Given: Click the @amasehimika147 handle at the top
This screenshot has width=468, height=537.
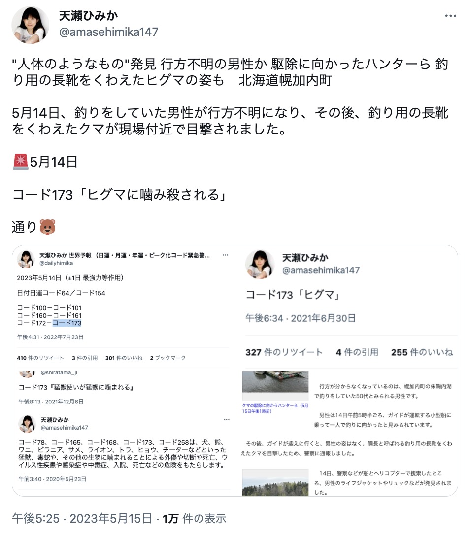Looking at the screenshot, I should click(108, 32).
